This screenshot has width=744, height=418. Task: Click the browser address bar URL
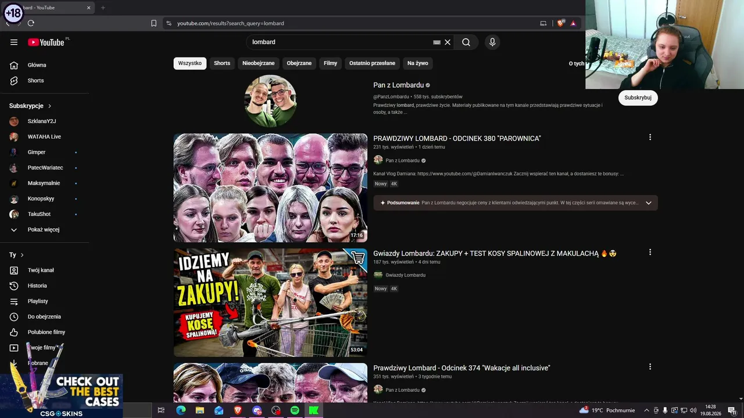pyautogui.click(x=231, y=23)
